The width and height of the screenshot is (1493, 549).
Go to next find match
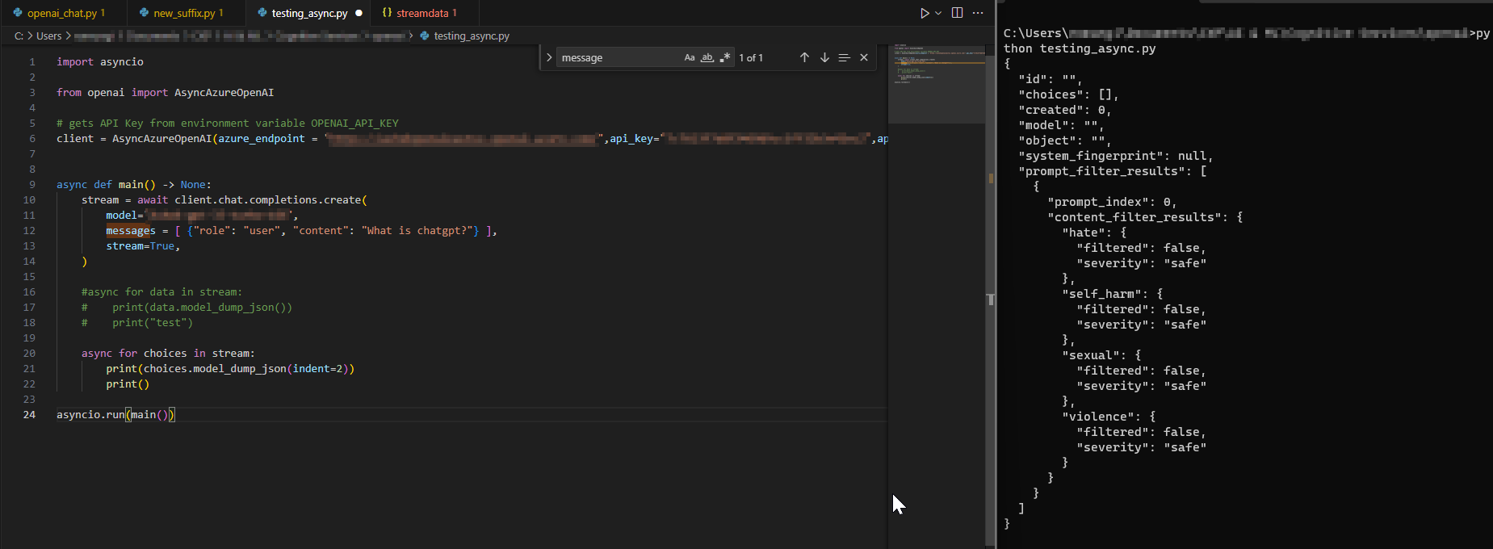pos(824,57)
